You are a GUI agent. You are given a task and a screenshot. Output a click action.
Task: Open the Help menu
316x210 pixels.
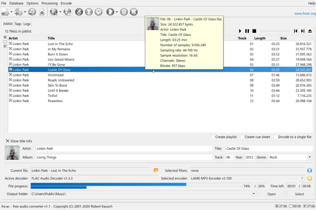coord(311,3)
